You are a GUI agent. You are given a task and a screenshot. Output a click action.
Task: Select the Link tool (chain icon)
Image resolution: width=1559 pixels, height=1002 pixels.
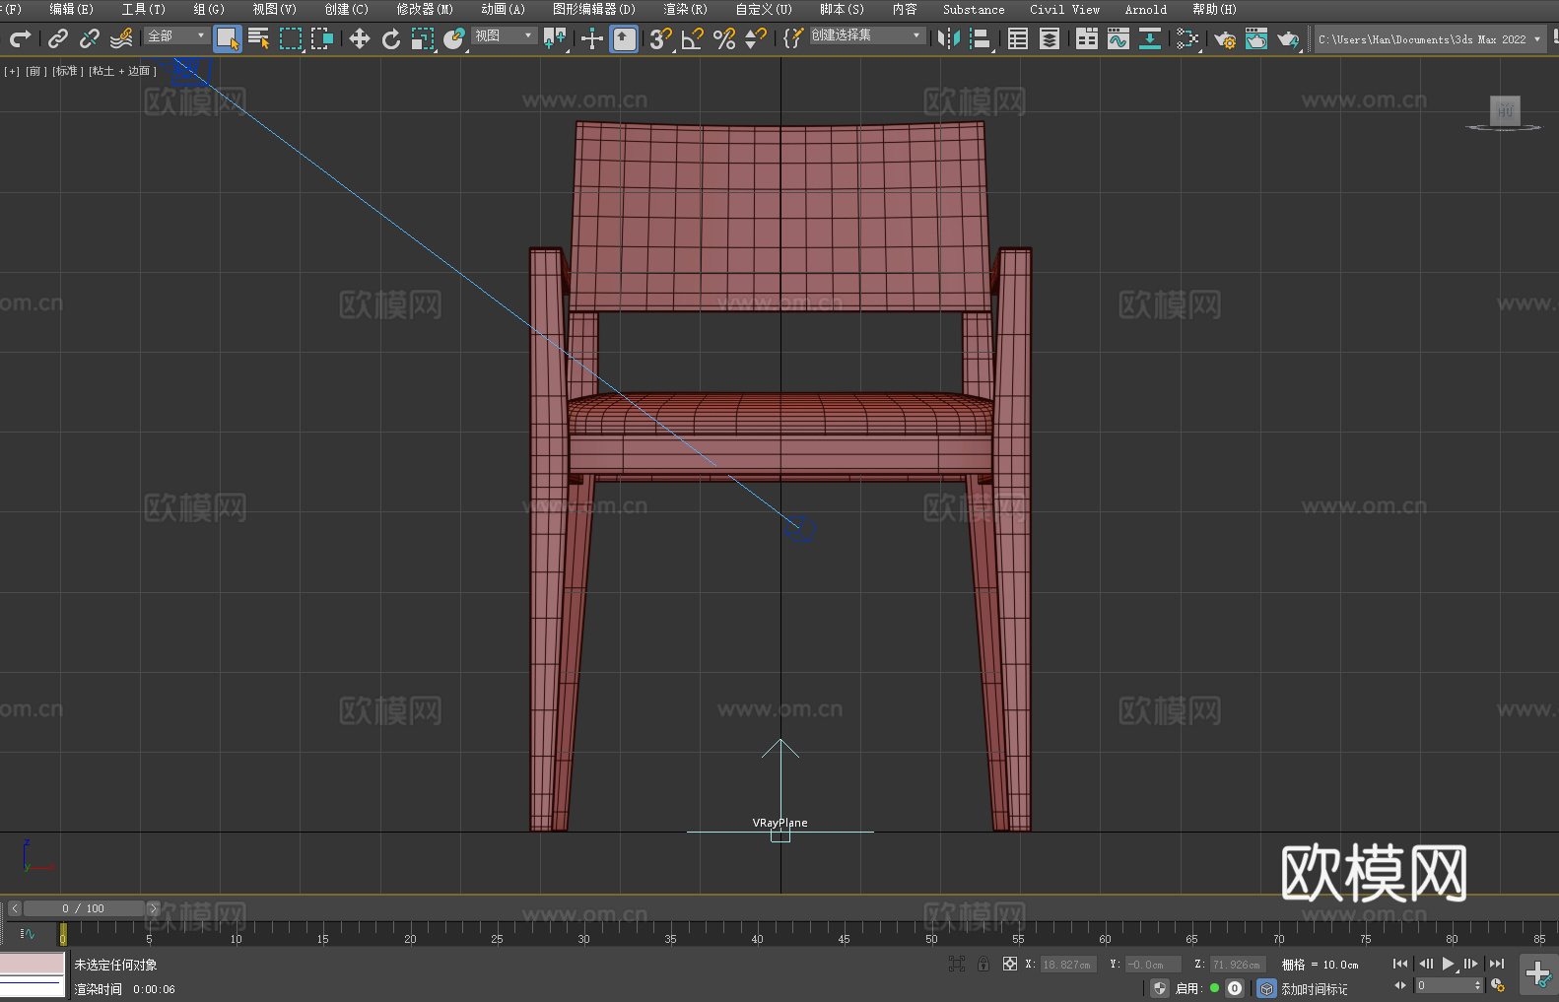[x=58, y=38]
